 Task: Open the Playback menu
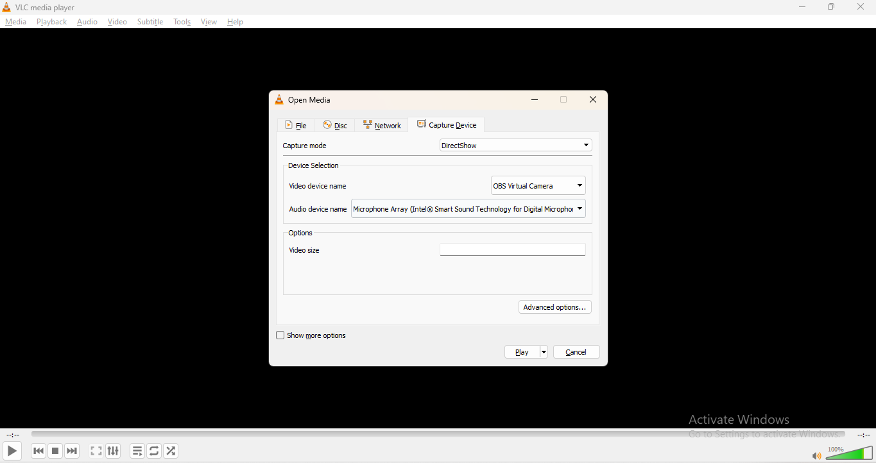point(52,22)
